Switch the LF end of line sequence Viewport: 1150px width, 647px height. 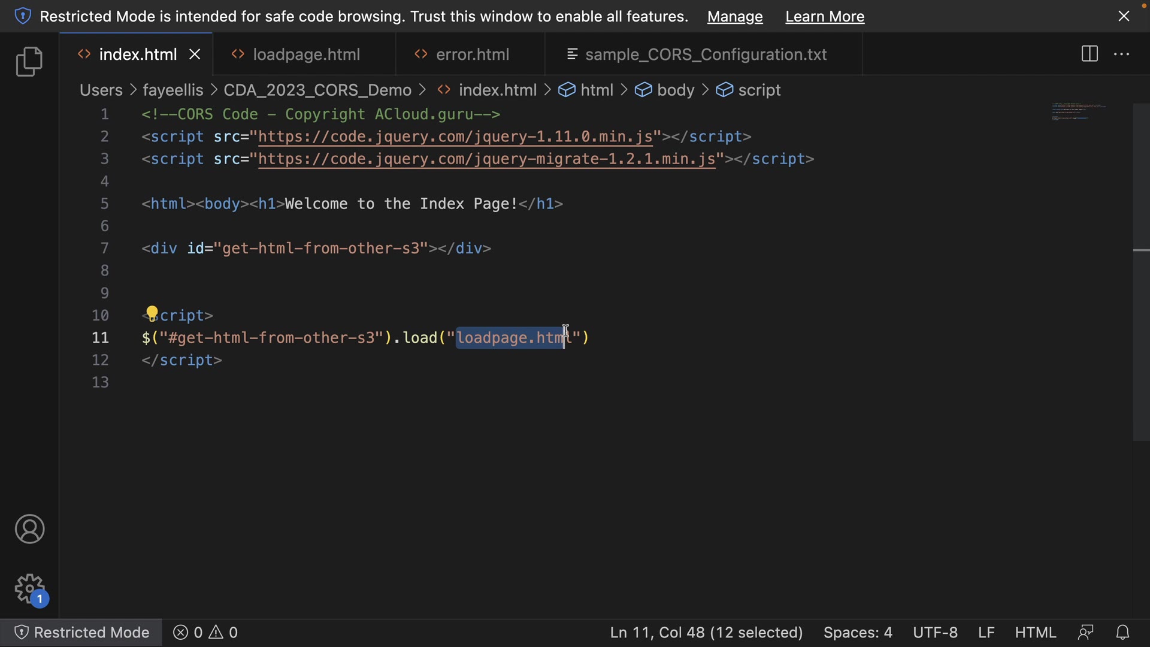coord(986,633)
